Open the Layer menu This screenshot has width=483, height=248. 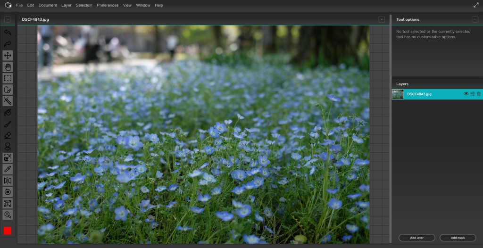point(67,5)
